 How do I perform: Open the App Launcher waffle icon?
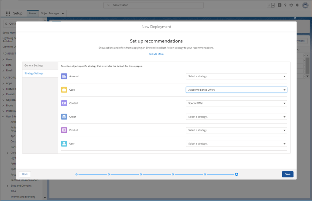[8, 13]
